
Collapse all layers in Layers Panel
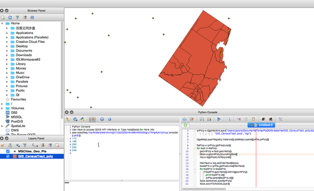coord(50,145)
